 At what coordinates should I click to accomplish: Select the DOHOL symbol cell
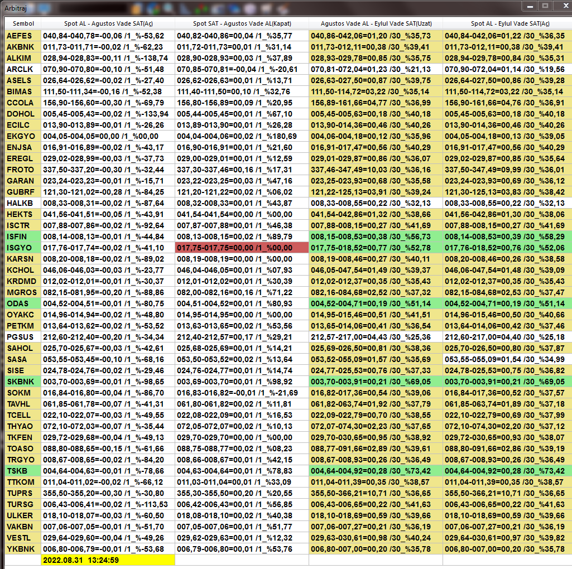[x=23, y=114]
